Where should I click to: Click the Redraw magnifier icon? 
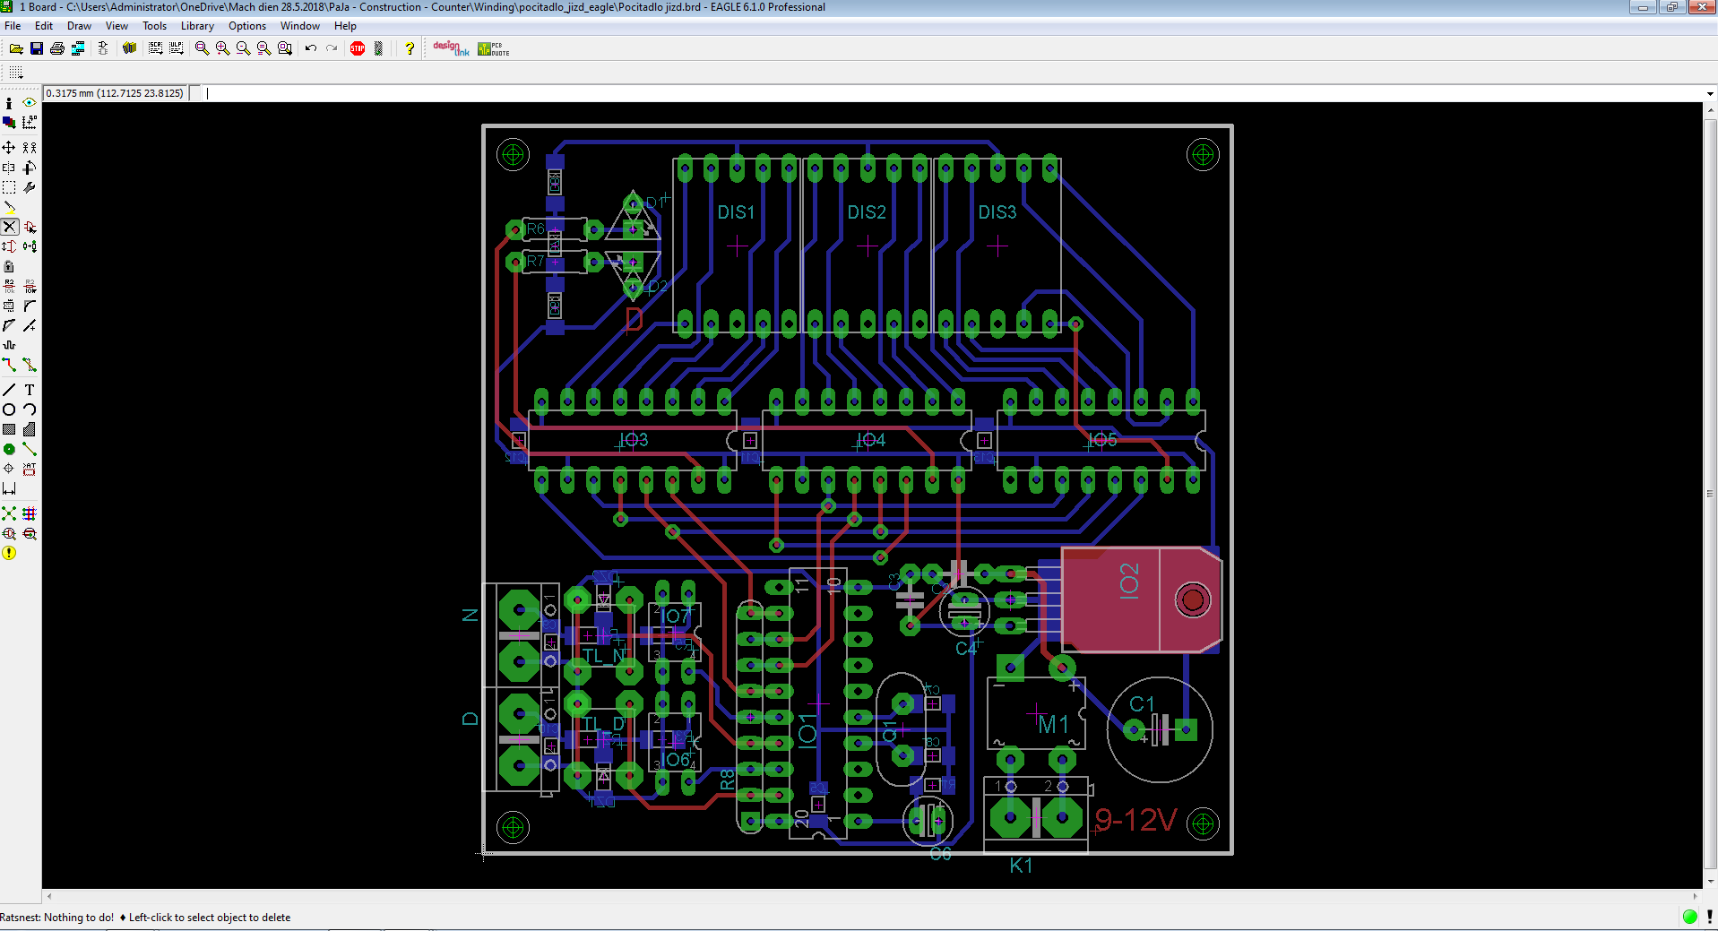[x=263, y=48]
